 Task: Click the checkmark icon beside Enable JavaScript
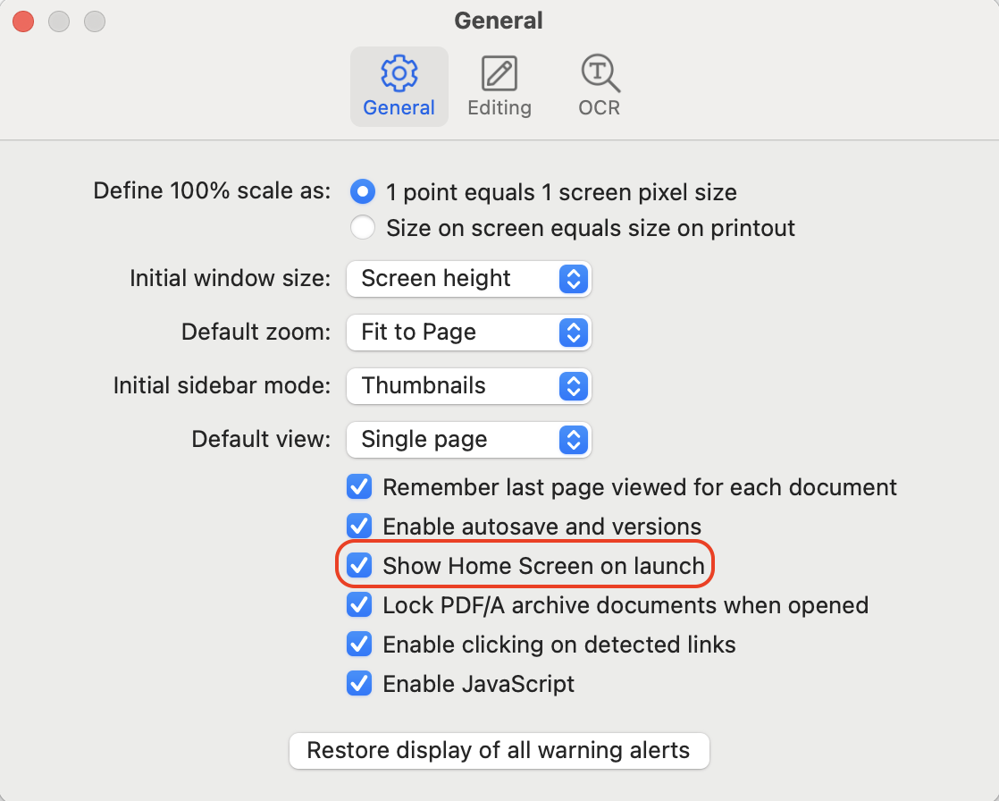coord(358,684)
